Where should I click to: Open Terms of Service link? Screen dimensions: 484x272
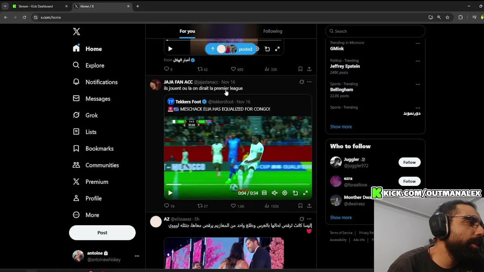(x=341, y=233)
